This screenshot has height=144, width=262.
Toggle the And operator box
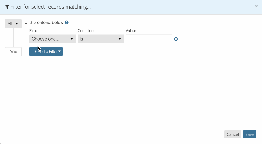pyautogui.click(x=13, y=51)
